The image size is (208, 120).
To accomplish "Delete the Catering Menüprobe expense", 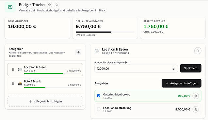I will (196, 96).
